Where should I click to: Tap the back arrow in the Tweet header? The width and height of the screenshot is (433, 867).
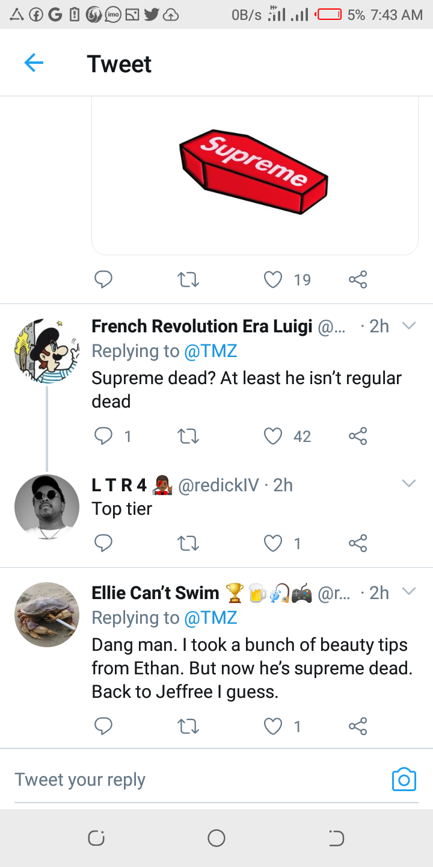click(34, 63)
